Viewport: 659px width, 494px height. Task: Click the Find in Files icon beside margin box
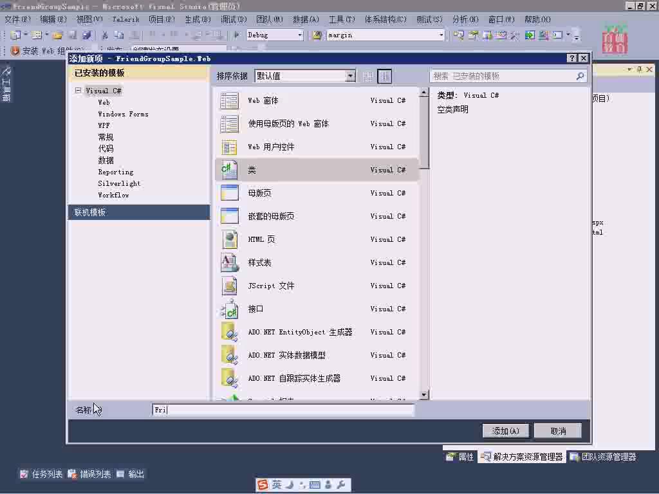(317, 35)
